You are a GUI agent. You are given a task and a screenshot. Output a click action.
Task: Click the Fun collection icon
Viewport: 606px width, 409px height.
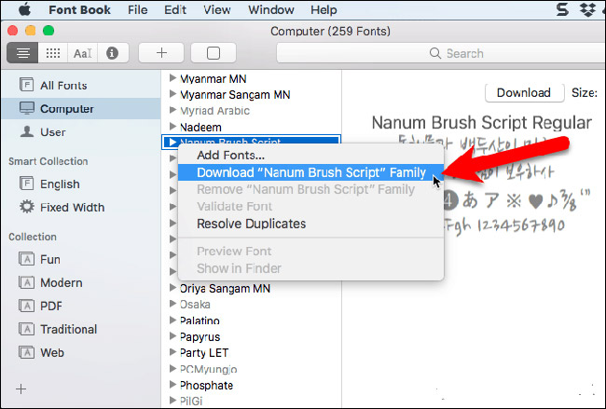[26, 259]
